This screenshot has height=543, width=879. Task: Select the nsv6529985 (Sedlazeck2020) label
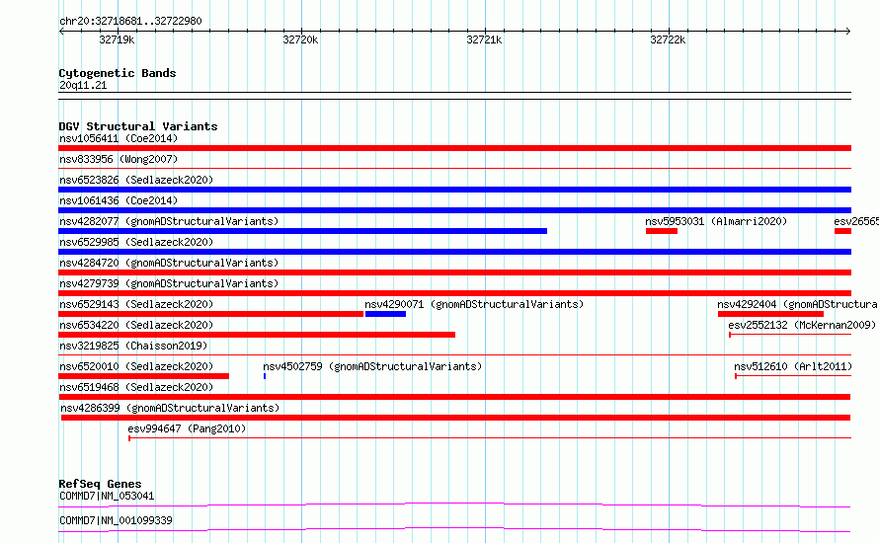[136, 242]
